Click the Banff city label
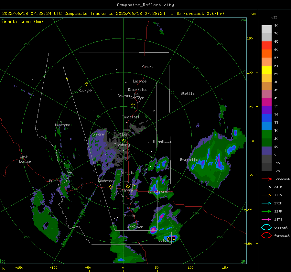Image resolution: width=291 pixels, height=272 pixels. pyautogui.click(x=53, y=180)
